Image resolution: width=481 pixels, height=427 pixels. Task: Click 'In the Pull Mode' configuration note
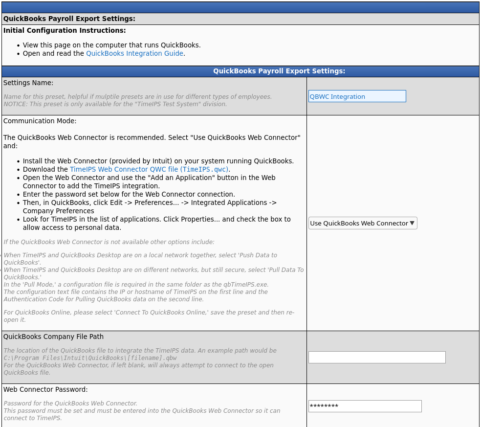[136, 285]
